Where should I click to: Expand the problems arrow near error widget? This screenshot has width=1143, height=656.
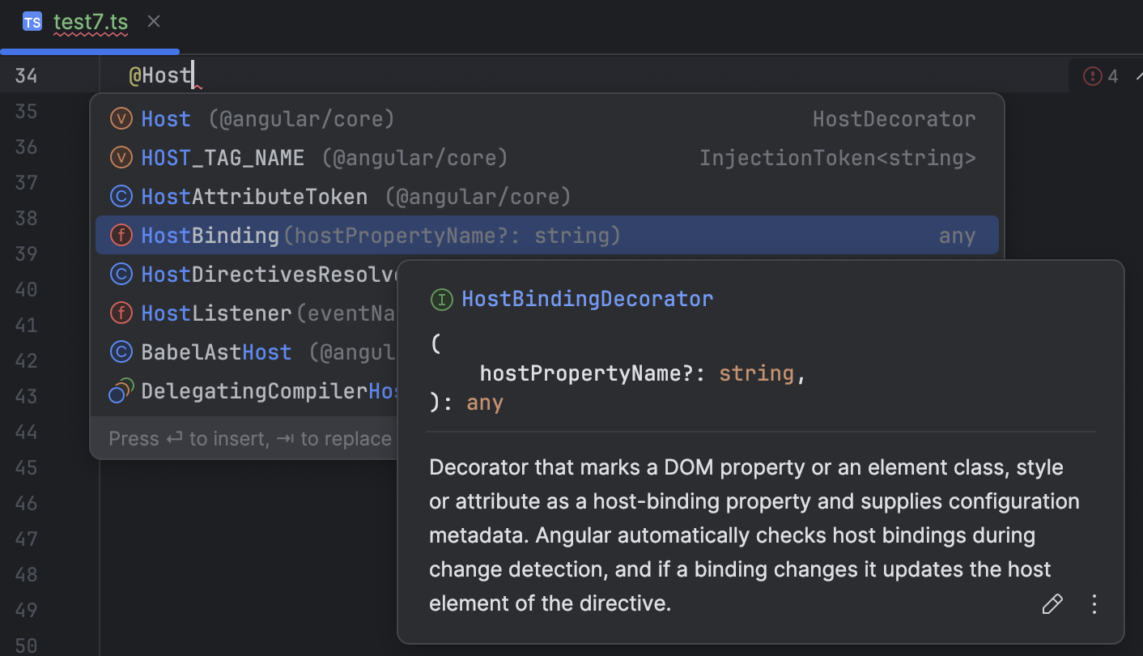point(1137,75)
